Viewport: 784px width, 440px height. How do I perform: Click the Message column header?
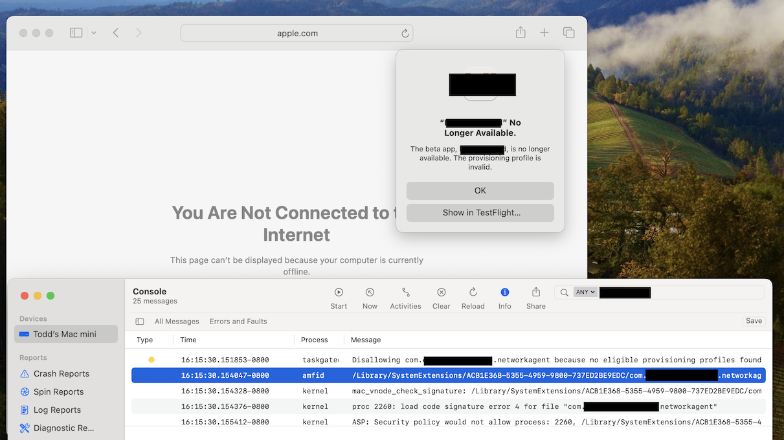pos(366,340)
